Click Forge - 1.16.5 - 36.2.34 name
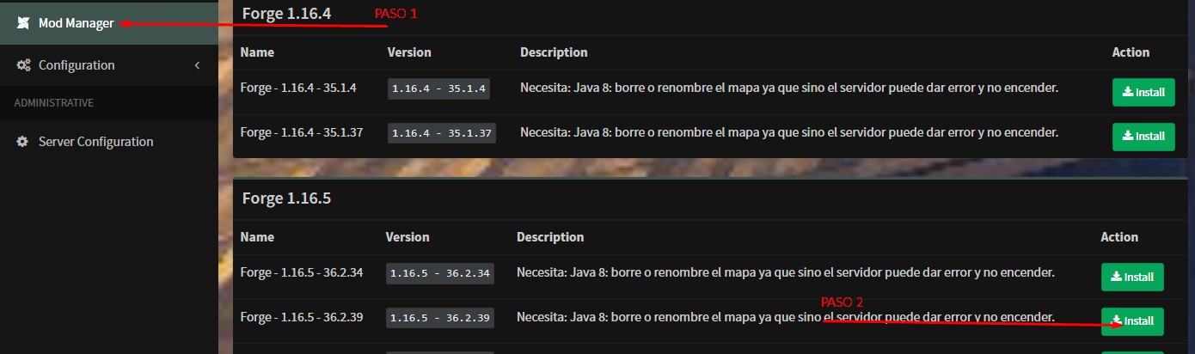This screenshot has width=1195, height=354. 302,272
